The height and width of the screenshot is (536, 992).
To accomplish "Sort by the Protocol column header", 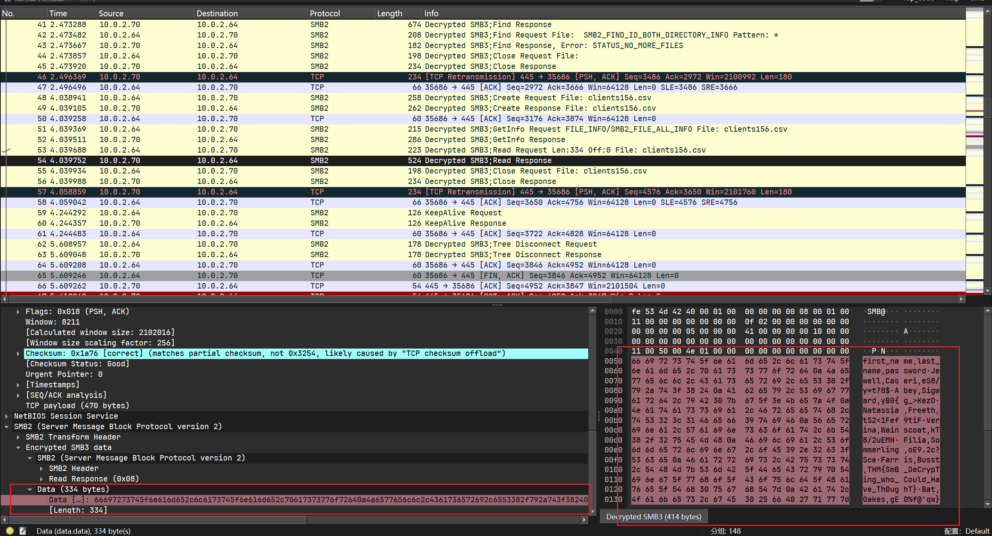I will pyautogui.click(x=325, y=14).
